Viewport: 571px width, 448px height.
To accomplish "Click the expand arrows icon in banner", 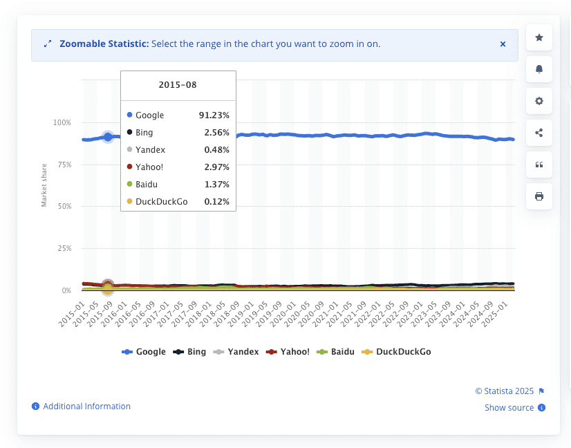I will click(48, 44).
